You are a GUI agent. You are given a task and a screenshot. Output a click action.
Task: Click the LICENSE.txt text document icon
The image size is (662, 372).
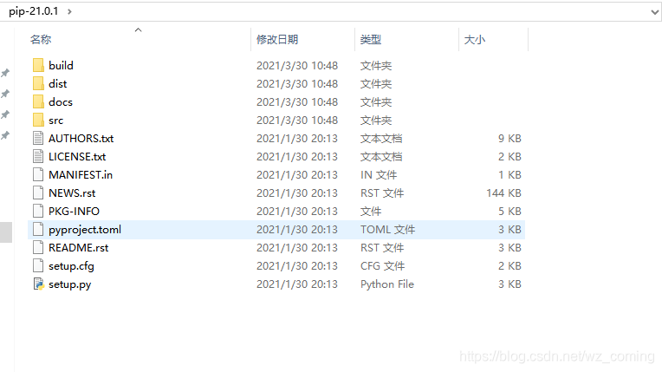coord(38,156)
